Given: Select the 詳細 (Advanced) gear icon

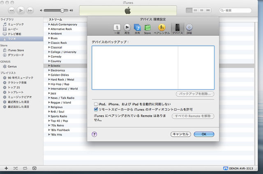Looking at the screenshot, I should 189,28.
